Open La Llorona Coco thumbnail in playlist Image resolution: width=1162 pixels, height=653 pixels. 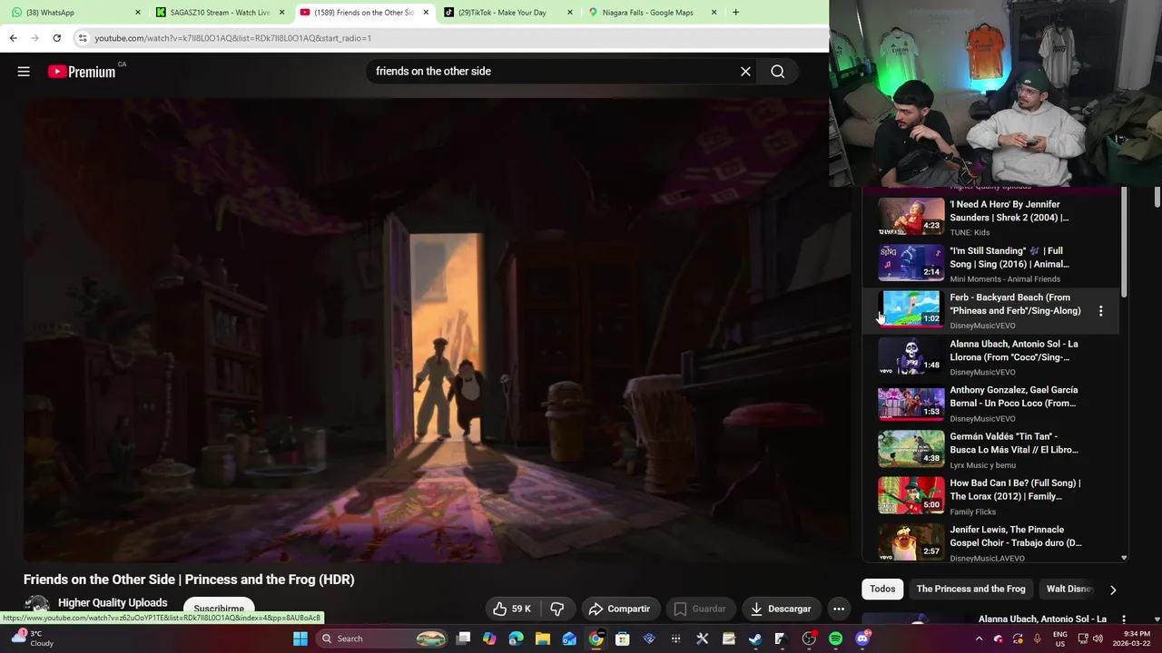tap(911, 356)
